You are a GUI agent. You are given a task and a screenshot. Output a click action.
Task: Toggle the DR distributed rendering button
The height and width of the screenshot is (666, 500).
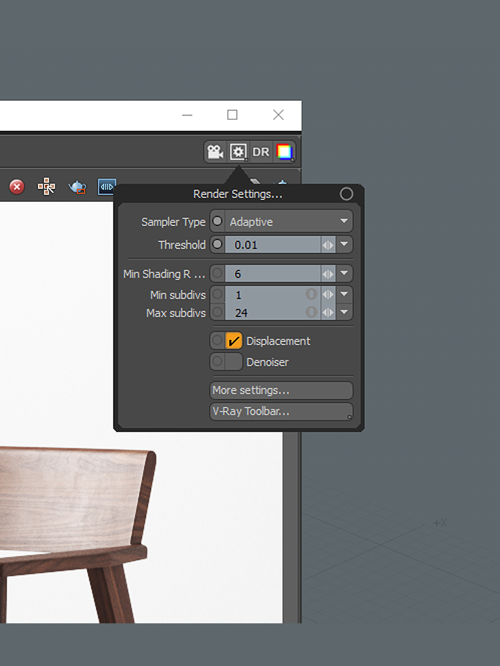pyautogui.click(x=261, y=152)
